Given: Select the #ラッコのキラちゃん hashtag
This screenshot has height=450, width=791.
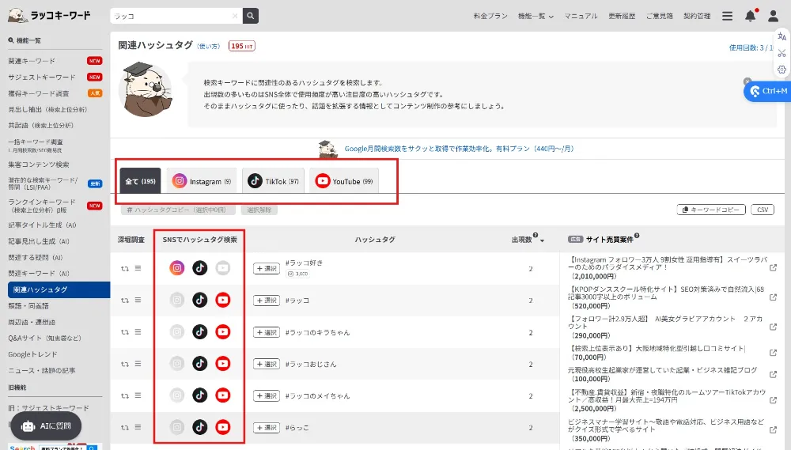Looking at the screenshot, I should pos(267,332).
